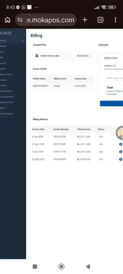Screen dimensions: 123x274
Task: Download the 27 Apr 2025 invoice
Action: pos(121,144)
